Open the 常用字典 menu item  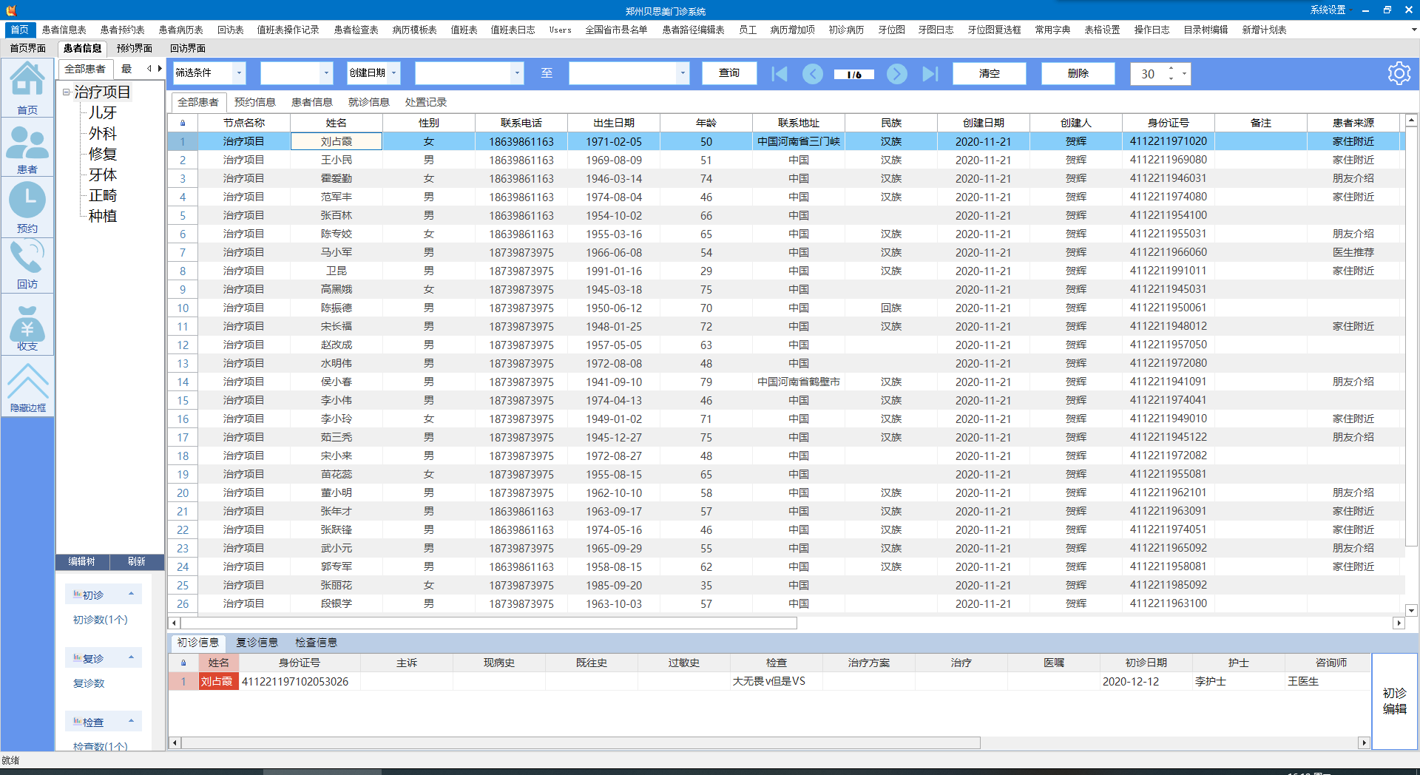click(x=1052, y=30)
